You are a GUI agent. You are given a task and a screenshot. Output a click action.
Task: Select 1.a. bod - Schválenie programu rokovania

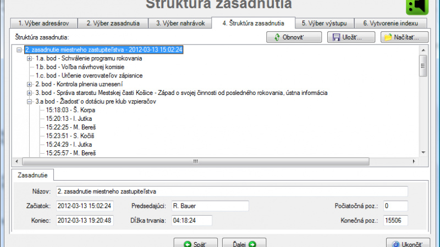[x=89, y=58]
